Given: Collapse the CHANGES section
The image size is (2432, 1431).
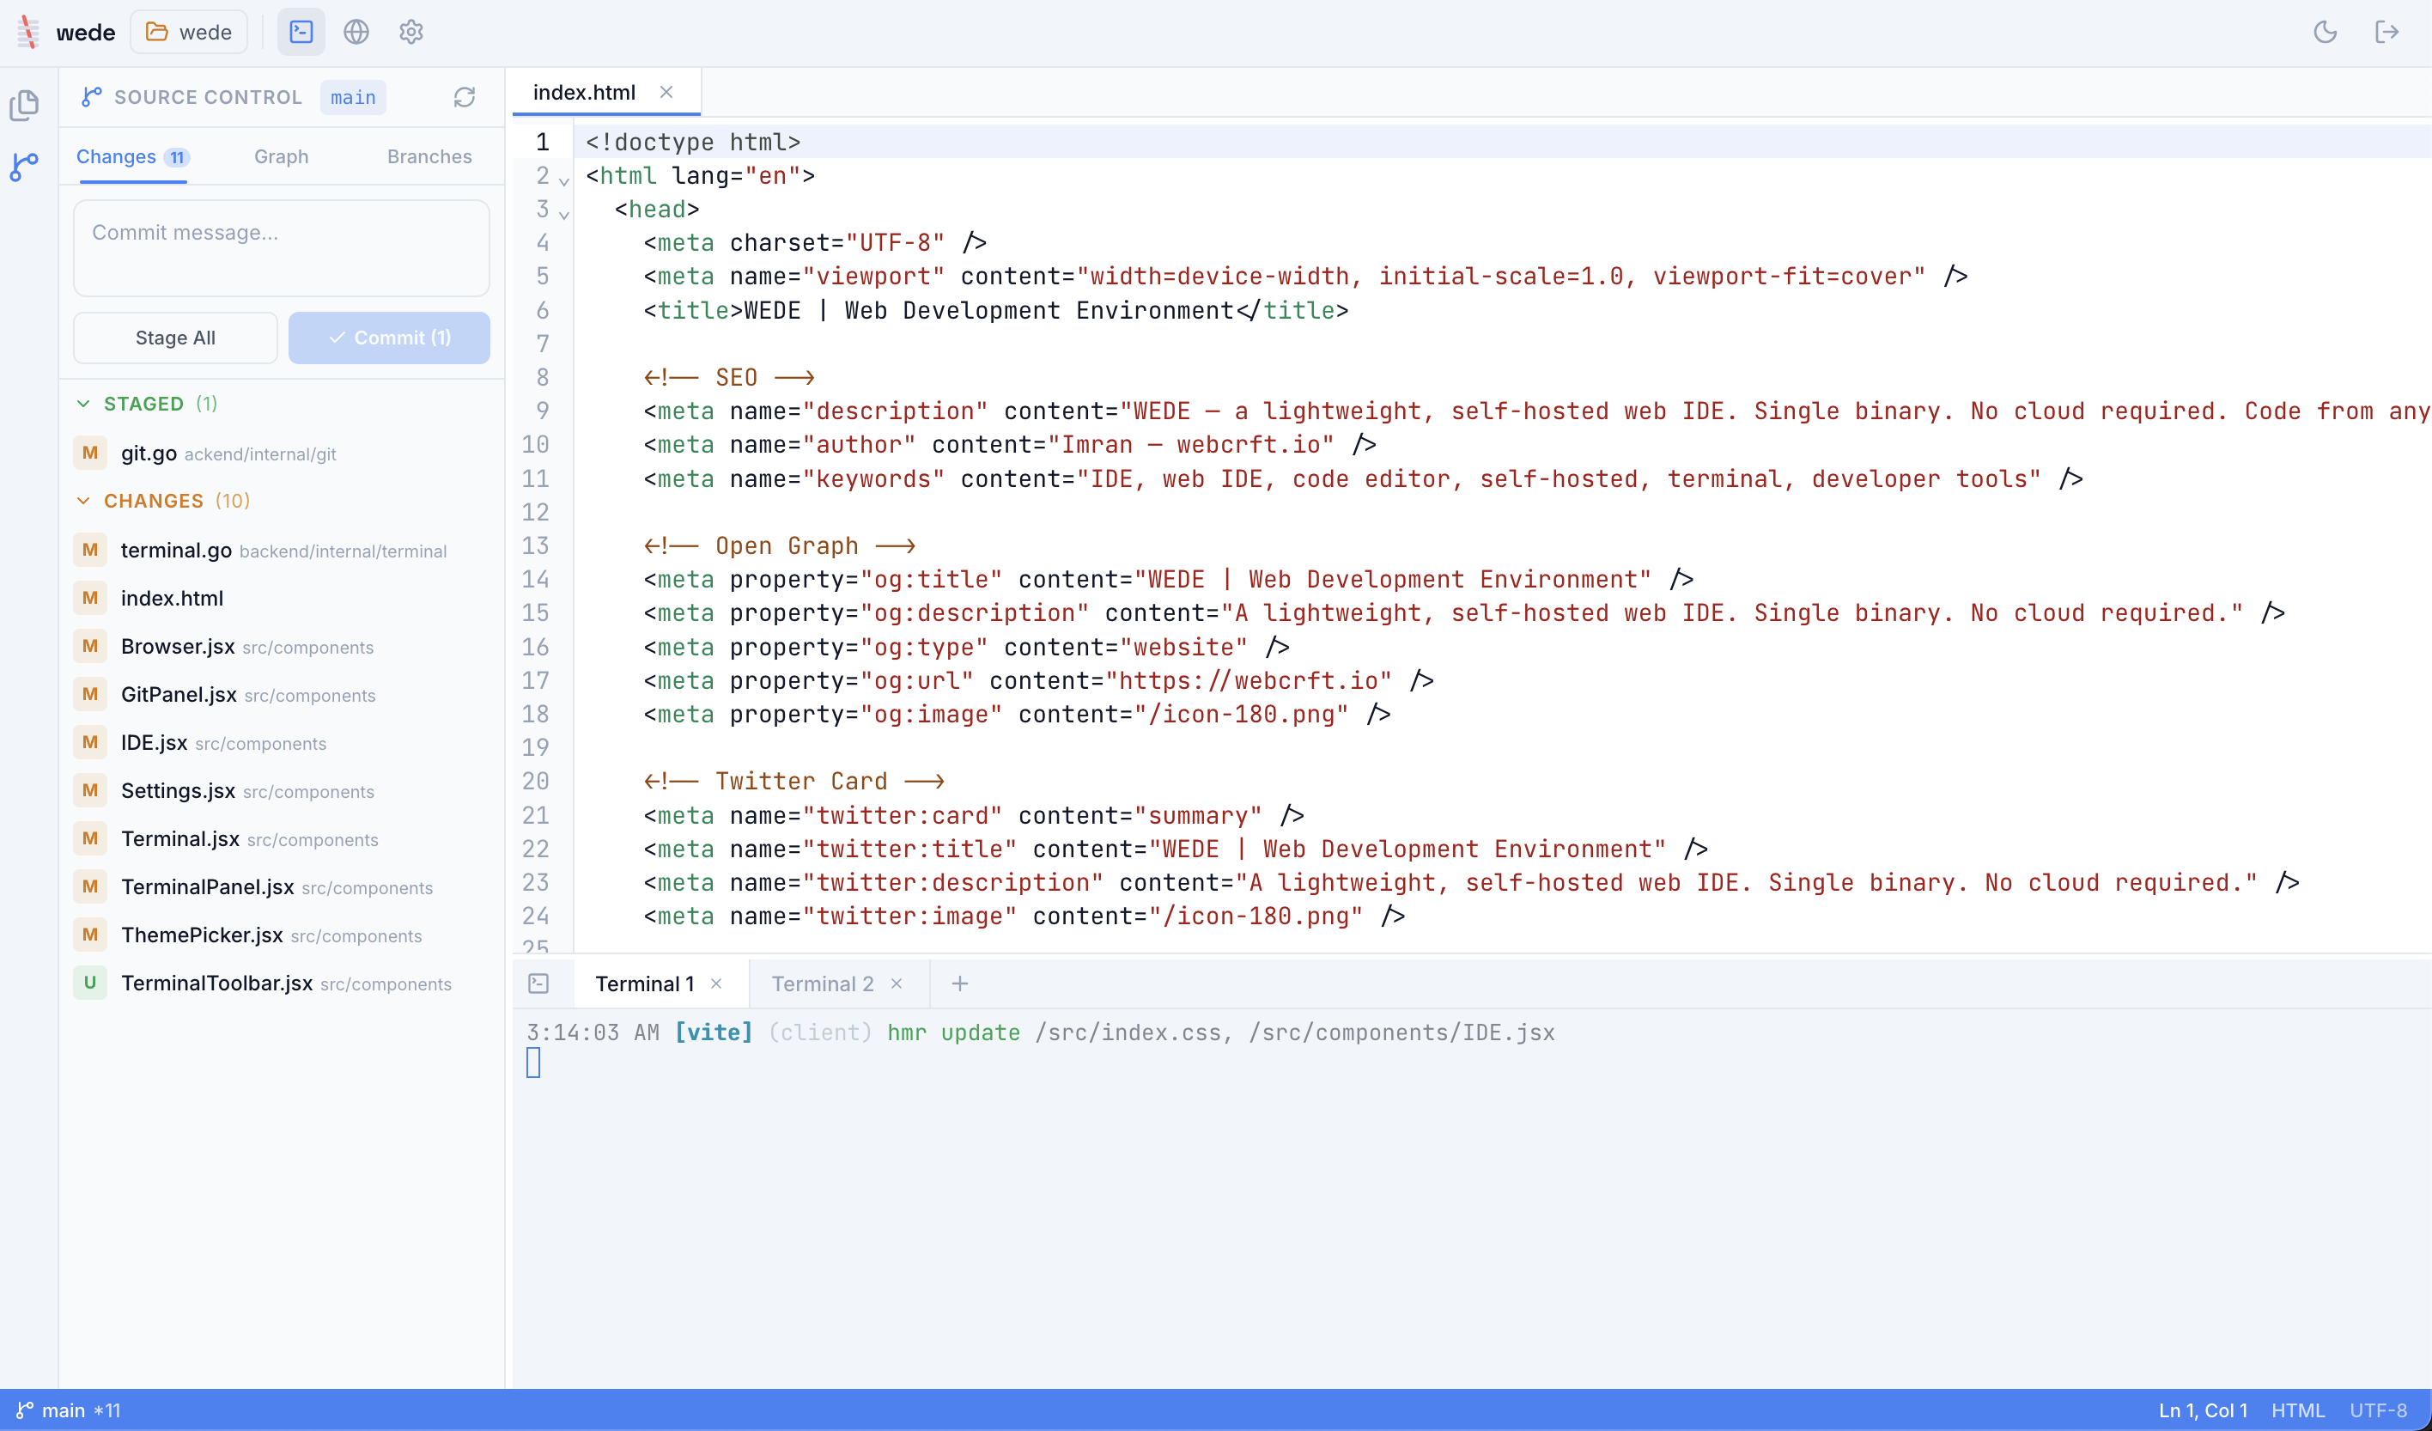Looking at the screenshot, I should coord(84,500).
